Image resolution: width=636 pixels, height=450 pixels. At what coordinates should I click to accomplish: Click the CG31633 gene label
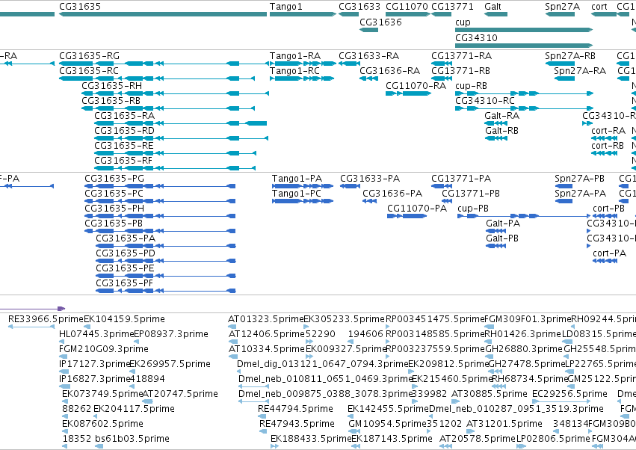(x=359, y=7)
